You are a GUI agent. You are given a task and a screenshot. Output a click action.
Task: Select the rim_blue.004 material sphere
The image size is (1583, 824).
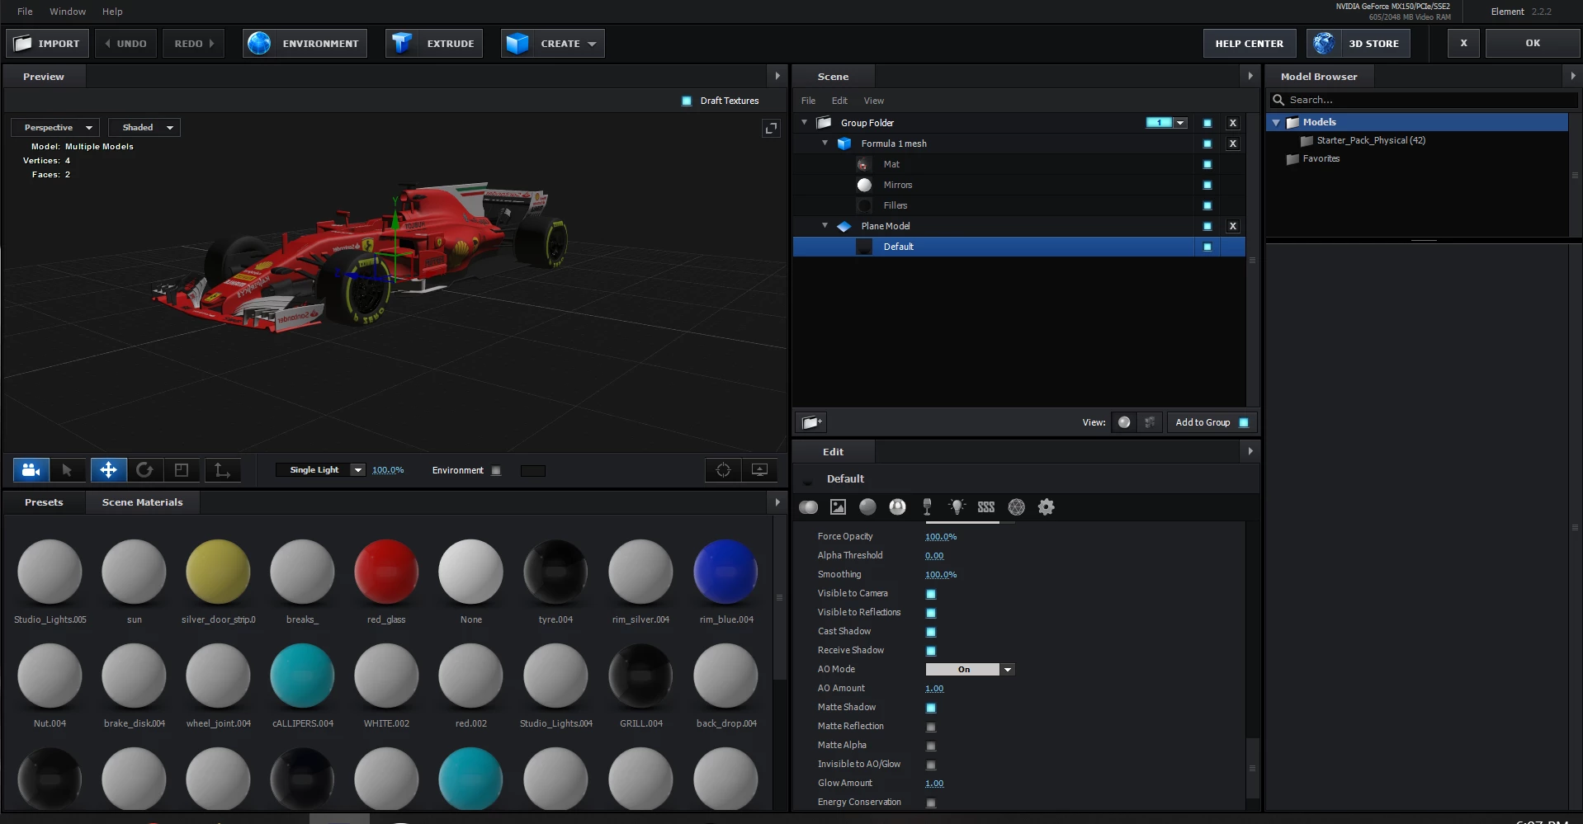click(726, 572)
